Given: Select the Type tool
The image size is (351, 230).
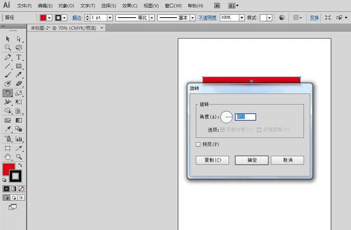Looking at the screenshot, I should click(x=19, y=57).
